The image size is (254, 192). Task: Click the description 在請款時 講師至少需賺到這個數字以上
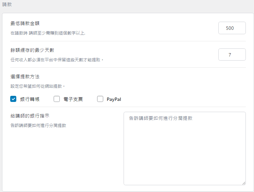48,33
